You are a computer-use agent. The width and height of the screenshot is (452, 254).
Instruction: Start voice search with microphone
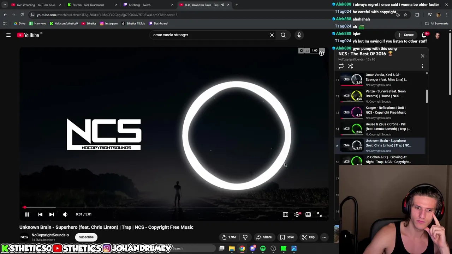pos(299,35)
